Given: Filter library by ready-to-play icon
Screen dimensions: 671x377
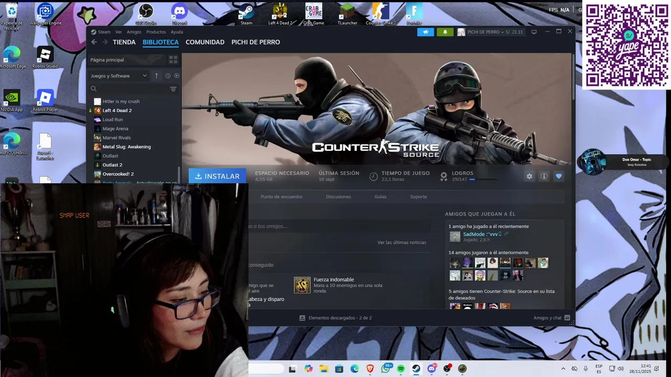Looking at the screenshot, I should pos(177,75).
